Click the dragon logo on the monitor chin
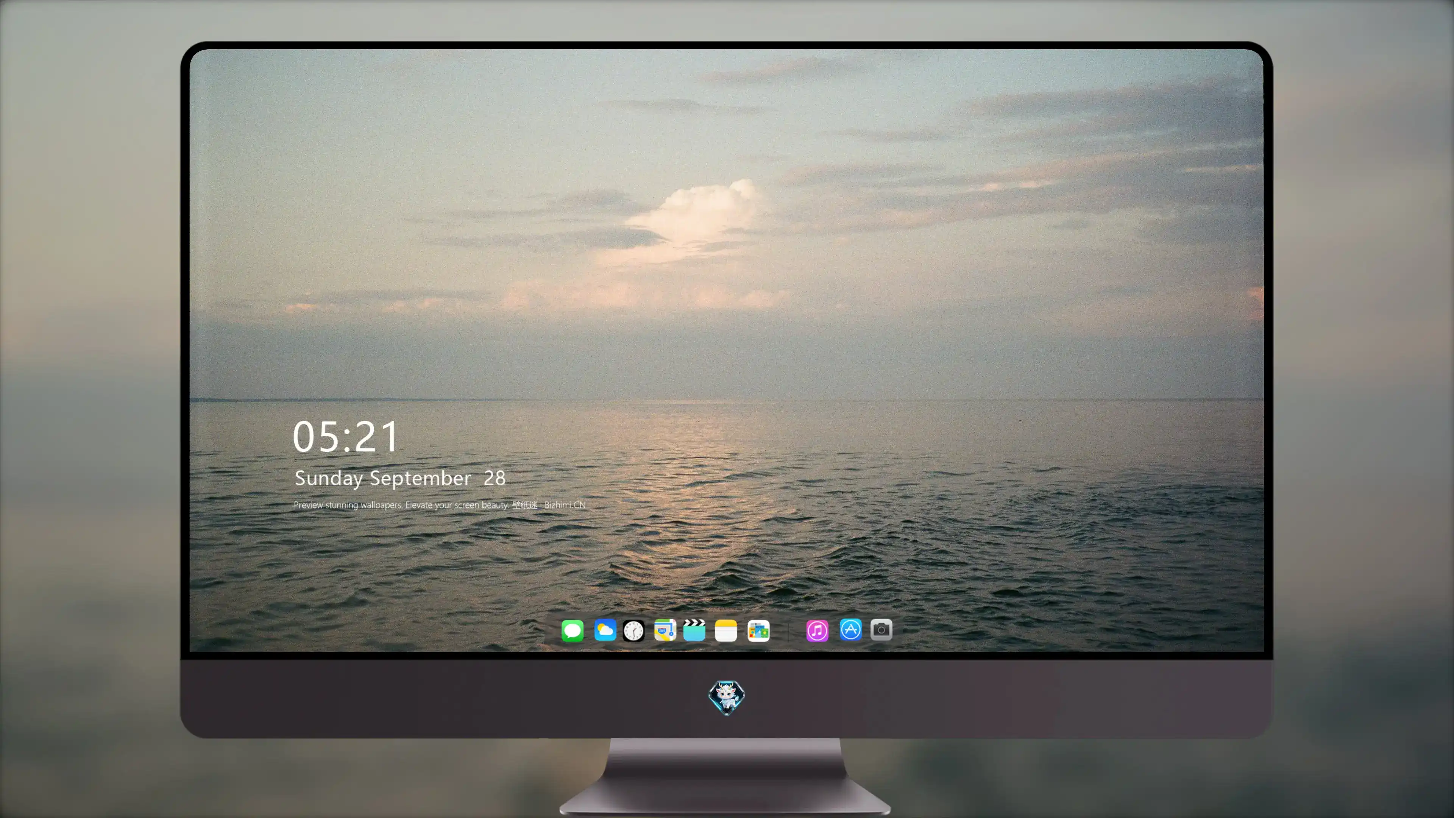1454x818 pixels. tap(727, 697)
